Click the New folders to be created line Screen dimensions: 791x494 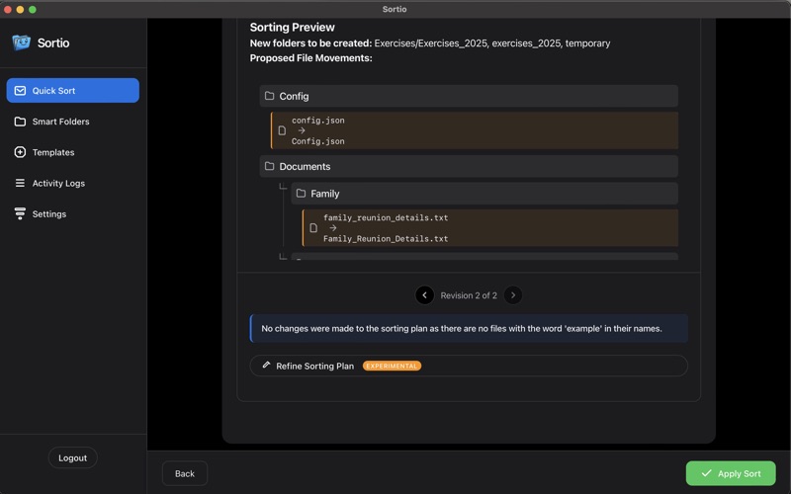click(x=430, y=43)
